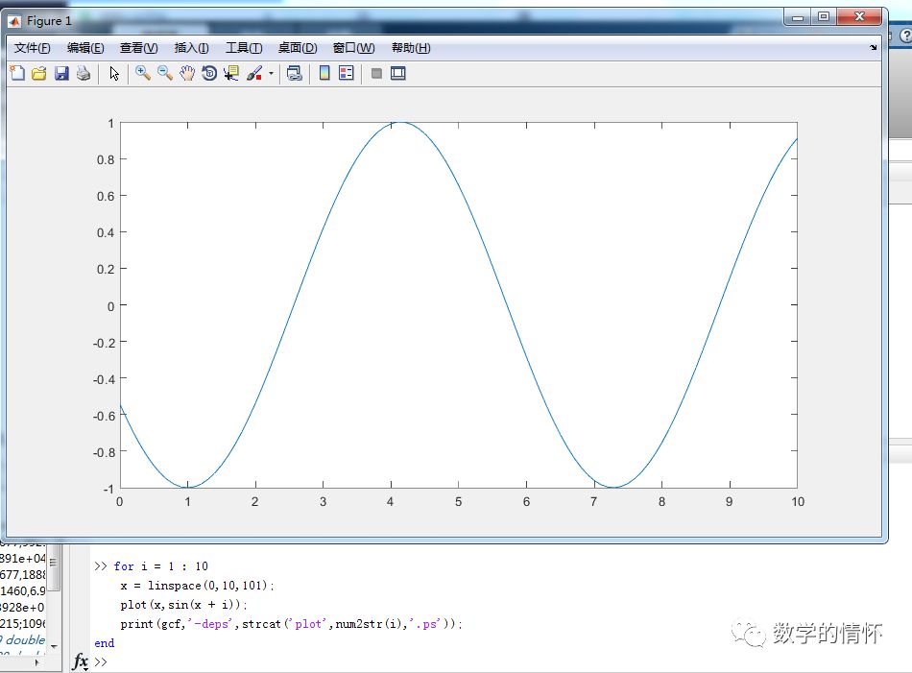Click the y-axis tick label 0.8

106,160
